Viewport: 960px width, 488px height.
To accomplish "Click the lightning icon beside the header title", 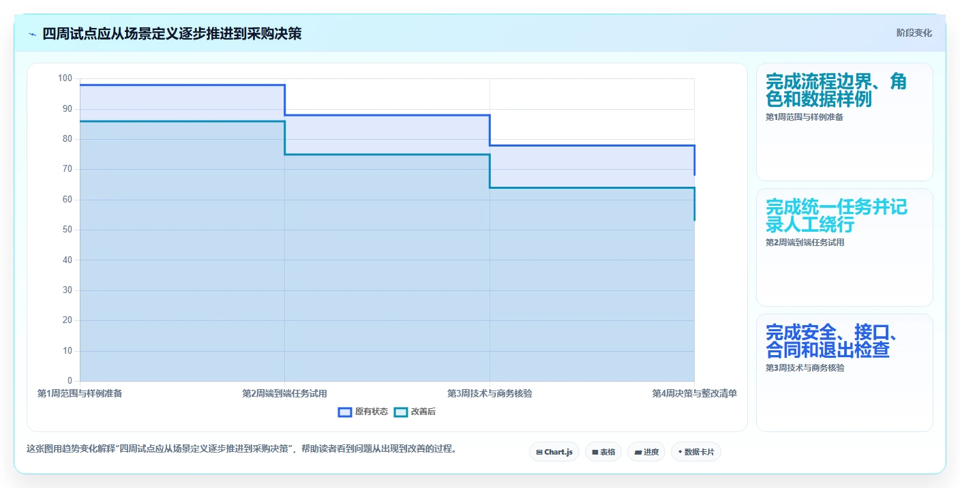I will coord(33,34).
